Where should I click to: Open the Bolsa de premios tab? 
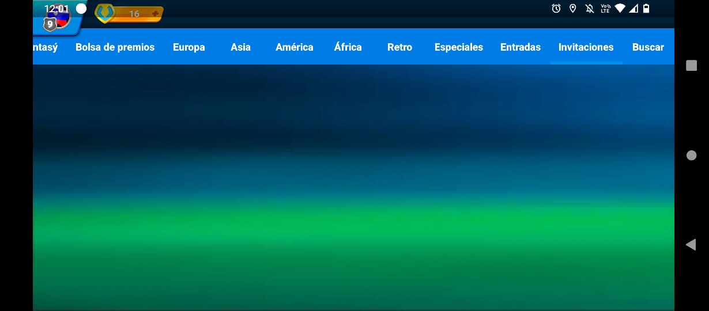click(115, 47)
